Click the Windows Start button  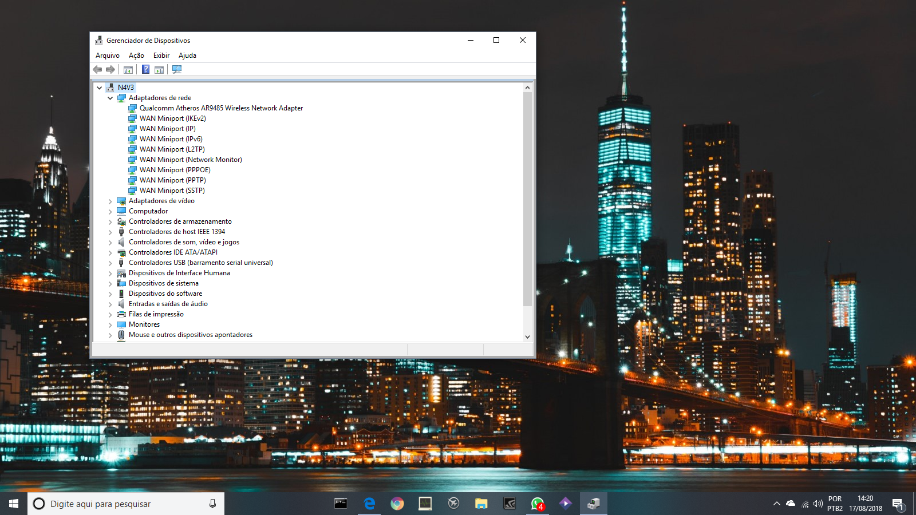tap(14, 504)
